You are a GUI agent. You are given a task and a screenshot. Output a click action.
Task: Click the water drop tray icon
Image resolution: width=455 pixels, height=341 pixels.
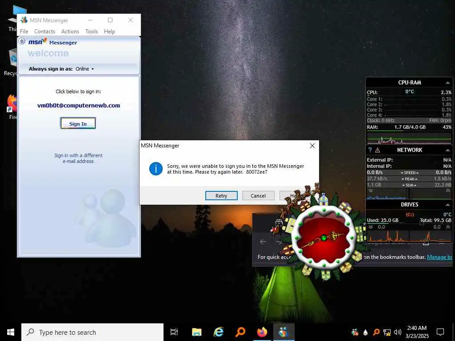click(x=365, y=332)
